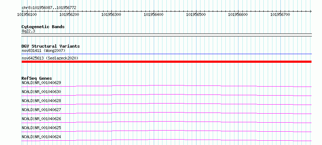Open transcript NCALD|NM_001040630

(41, 92)
